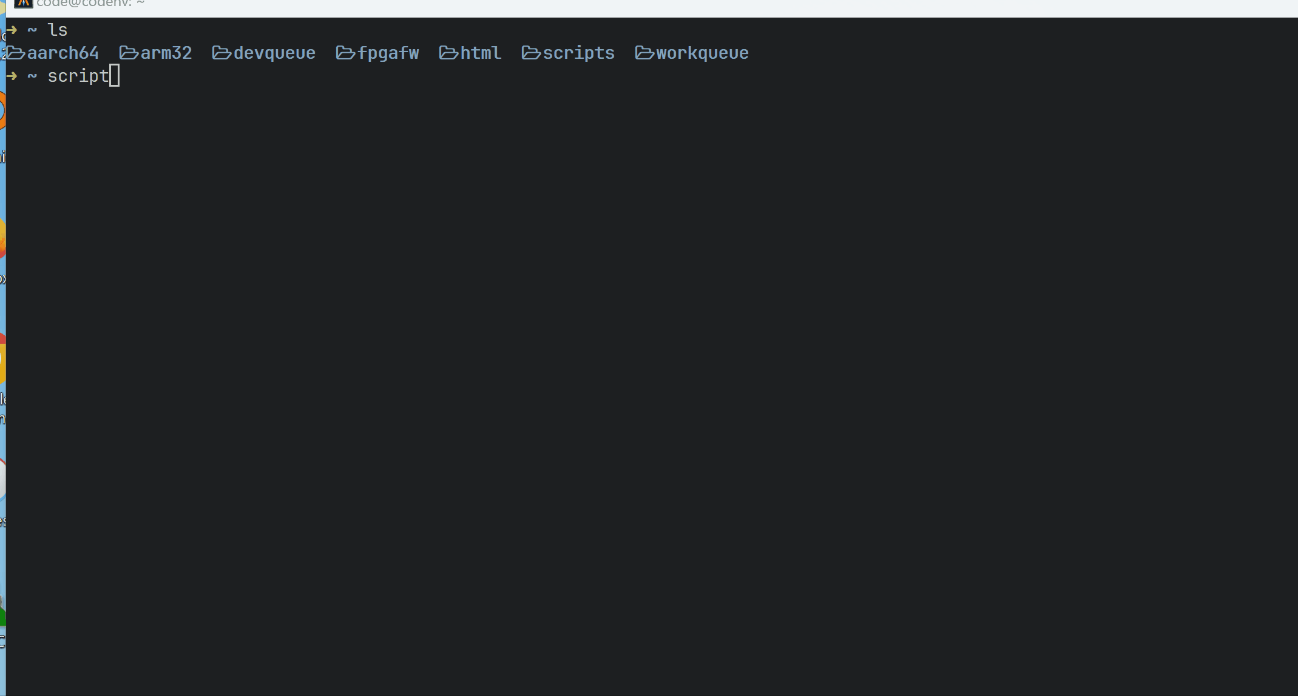
Task: Click the folder icon before scripts
Action: click(x=531, y=53)
